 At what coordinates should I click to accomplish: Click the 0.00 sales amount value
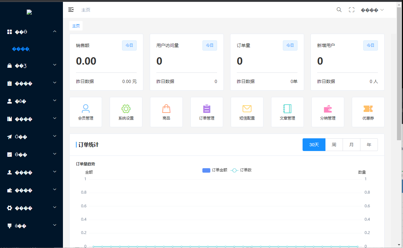(x=86, y=61)
